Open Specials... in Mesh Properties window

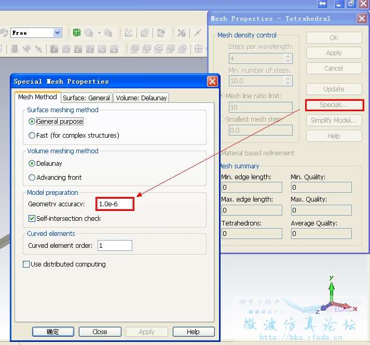point(334,105)
